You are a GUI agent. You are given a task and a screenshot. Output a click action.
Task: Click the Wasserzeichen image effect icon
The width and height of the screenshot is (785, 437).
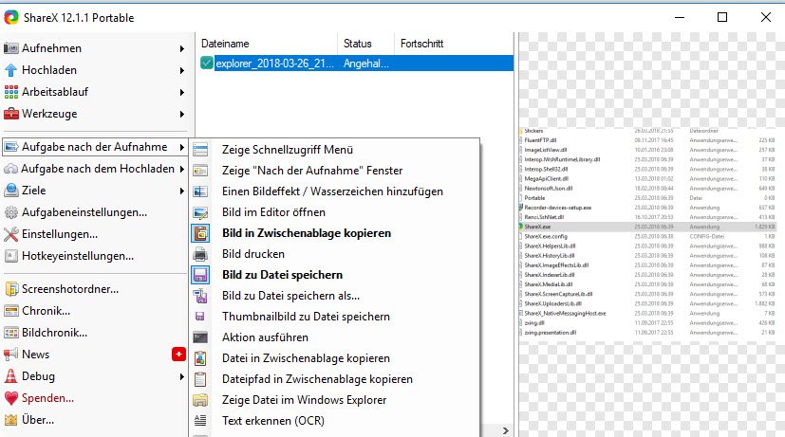tap(200, 191)
